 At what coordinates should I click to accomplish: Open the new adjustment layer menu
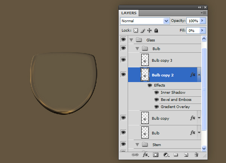click(x=166, y=155)
